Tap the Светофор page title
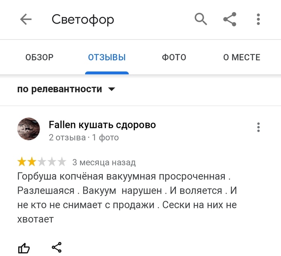This screenshot has width=281, height=256. (83, 19)
